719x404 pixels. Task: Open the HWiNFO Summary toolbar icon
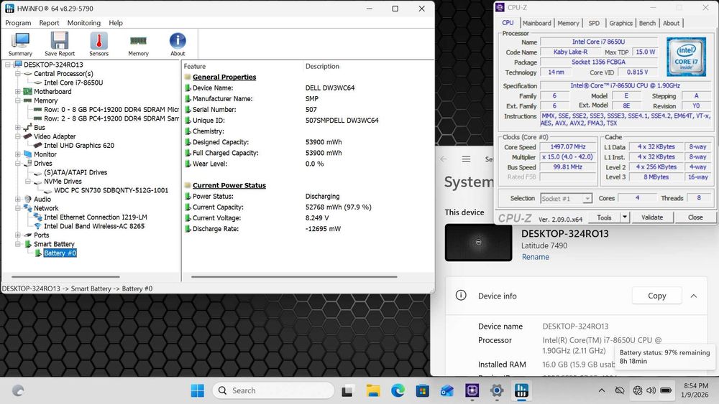click(20, 44)
